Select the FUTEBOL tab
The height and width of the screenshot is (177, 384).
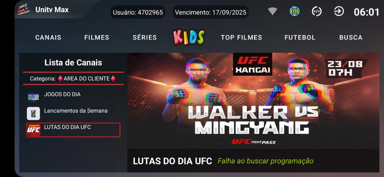pyautogui.click(x=300, y=38)
